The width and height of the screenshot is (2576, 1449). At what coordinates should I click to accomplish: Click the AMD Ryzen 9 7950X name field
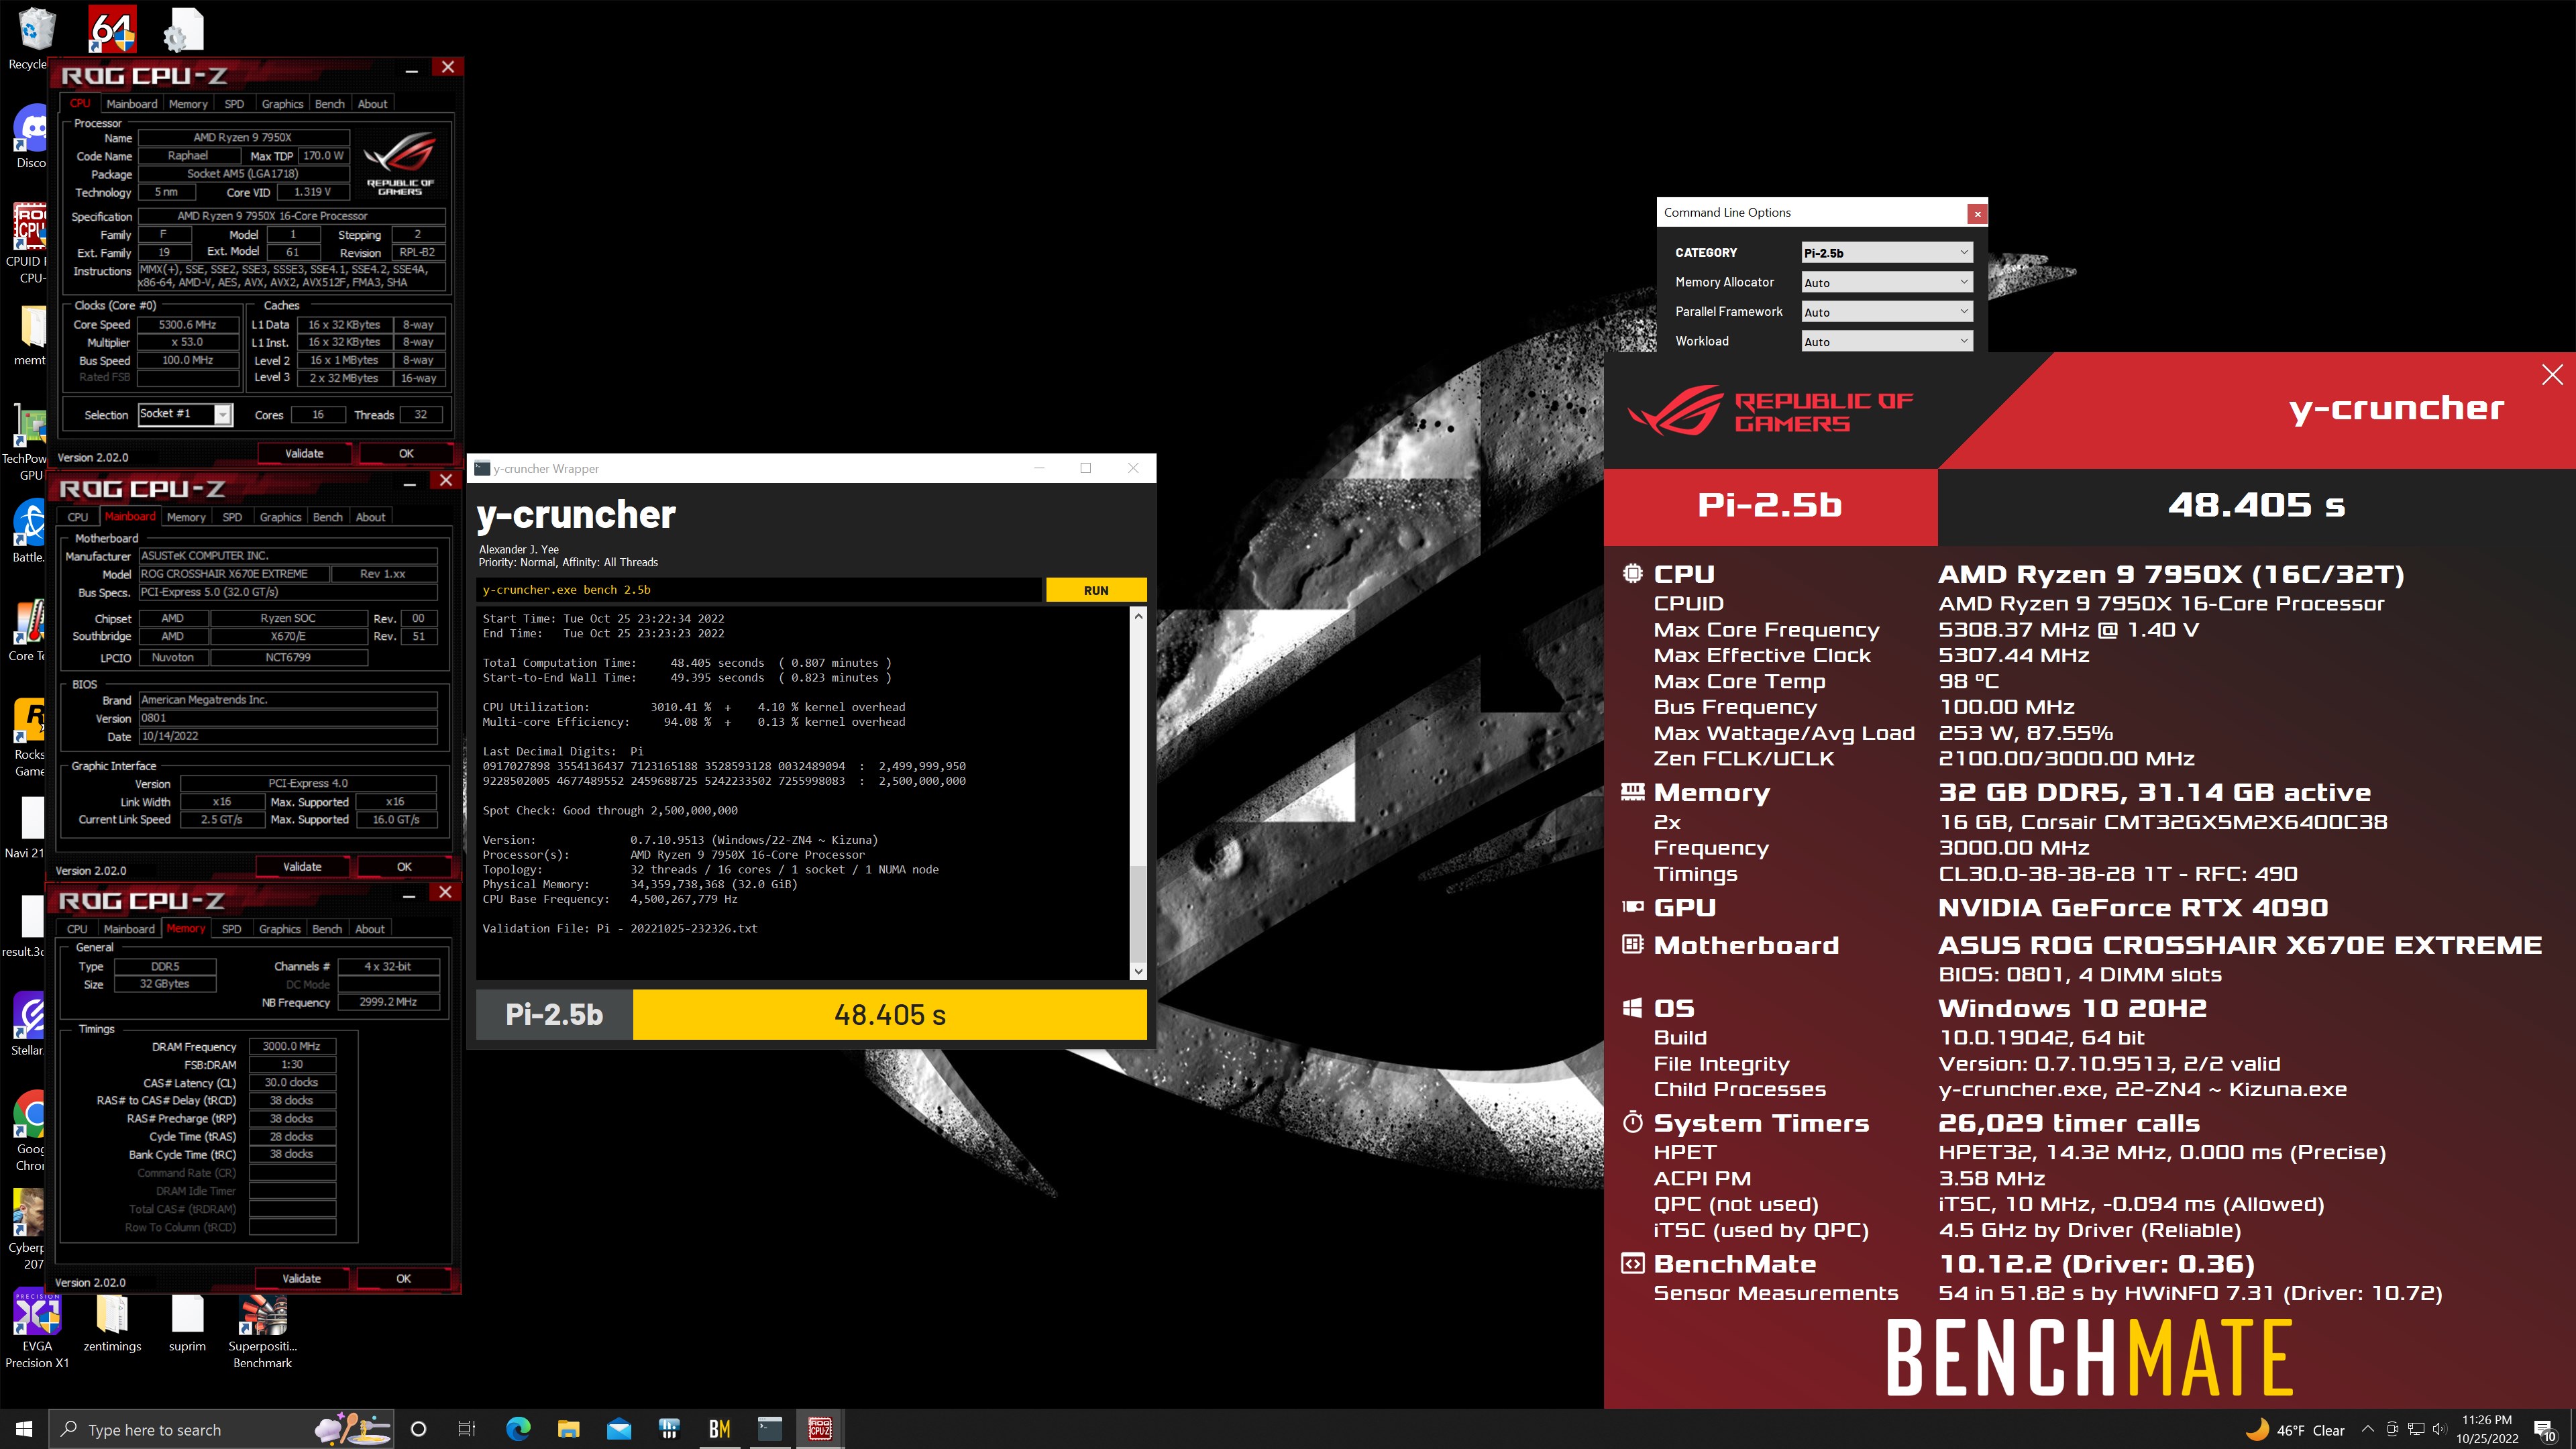tap(243, 137)
